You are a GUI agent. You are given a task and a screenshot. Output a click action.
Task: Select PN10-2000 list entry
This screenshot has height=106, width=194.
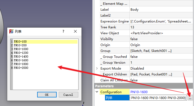coord(21,68)
